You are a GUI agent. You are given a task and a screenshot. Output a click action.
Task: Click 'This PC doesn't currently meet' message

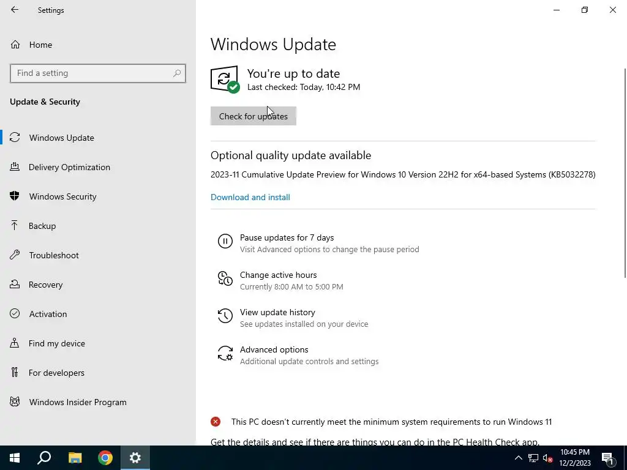click(x=391, y=422)
